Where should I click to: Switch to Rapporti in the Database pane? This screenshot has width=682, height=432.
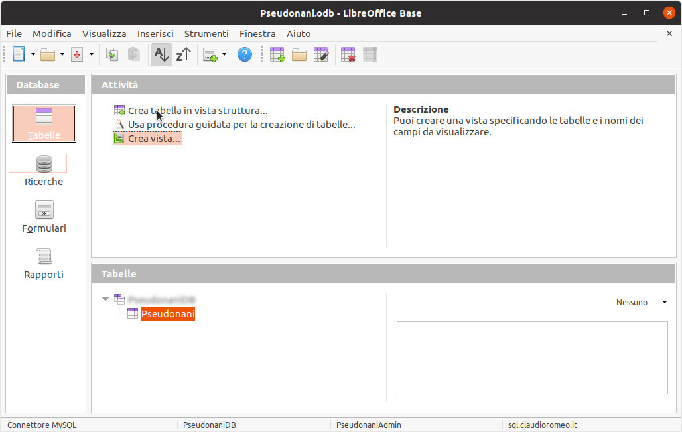(x=44, y=264)
